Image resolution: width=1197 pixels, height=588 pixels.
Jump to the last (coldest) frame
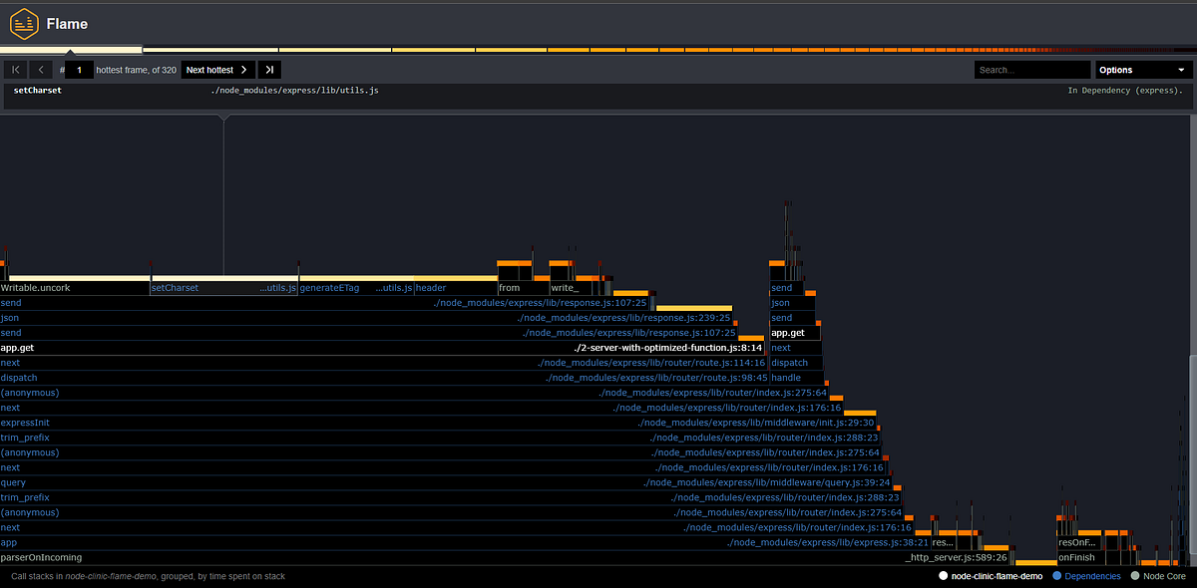(x=269, y=70)
